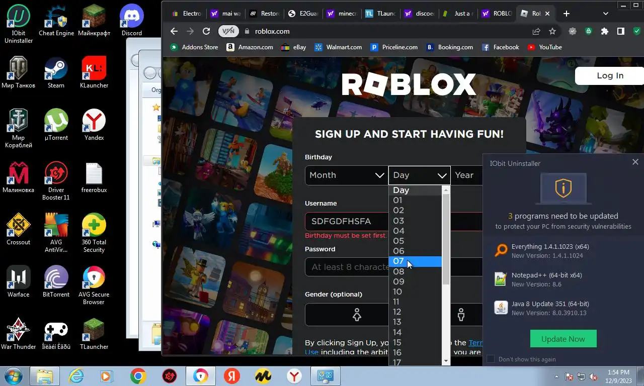Switch to the TLauncher browser tab
Image resolution: width=644 pixels, height=386 pixels.
(x=381, y=14)
